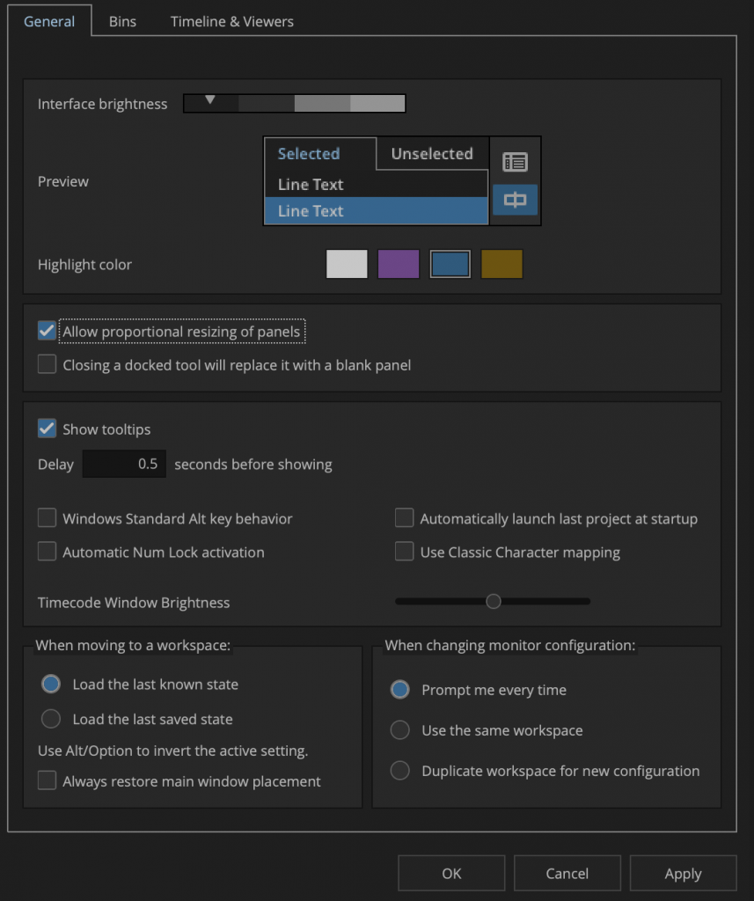The height and width of the screenshot is (901, 754).
Task: Choose the white highlight color swatch
Action: point(347,264)
